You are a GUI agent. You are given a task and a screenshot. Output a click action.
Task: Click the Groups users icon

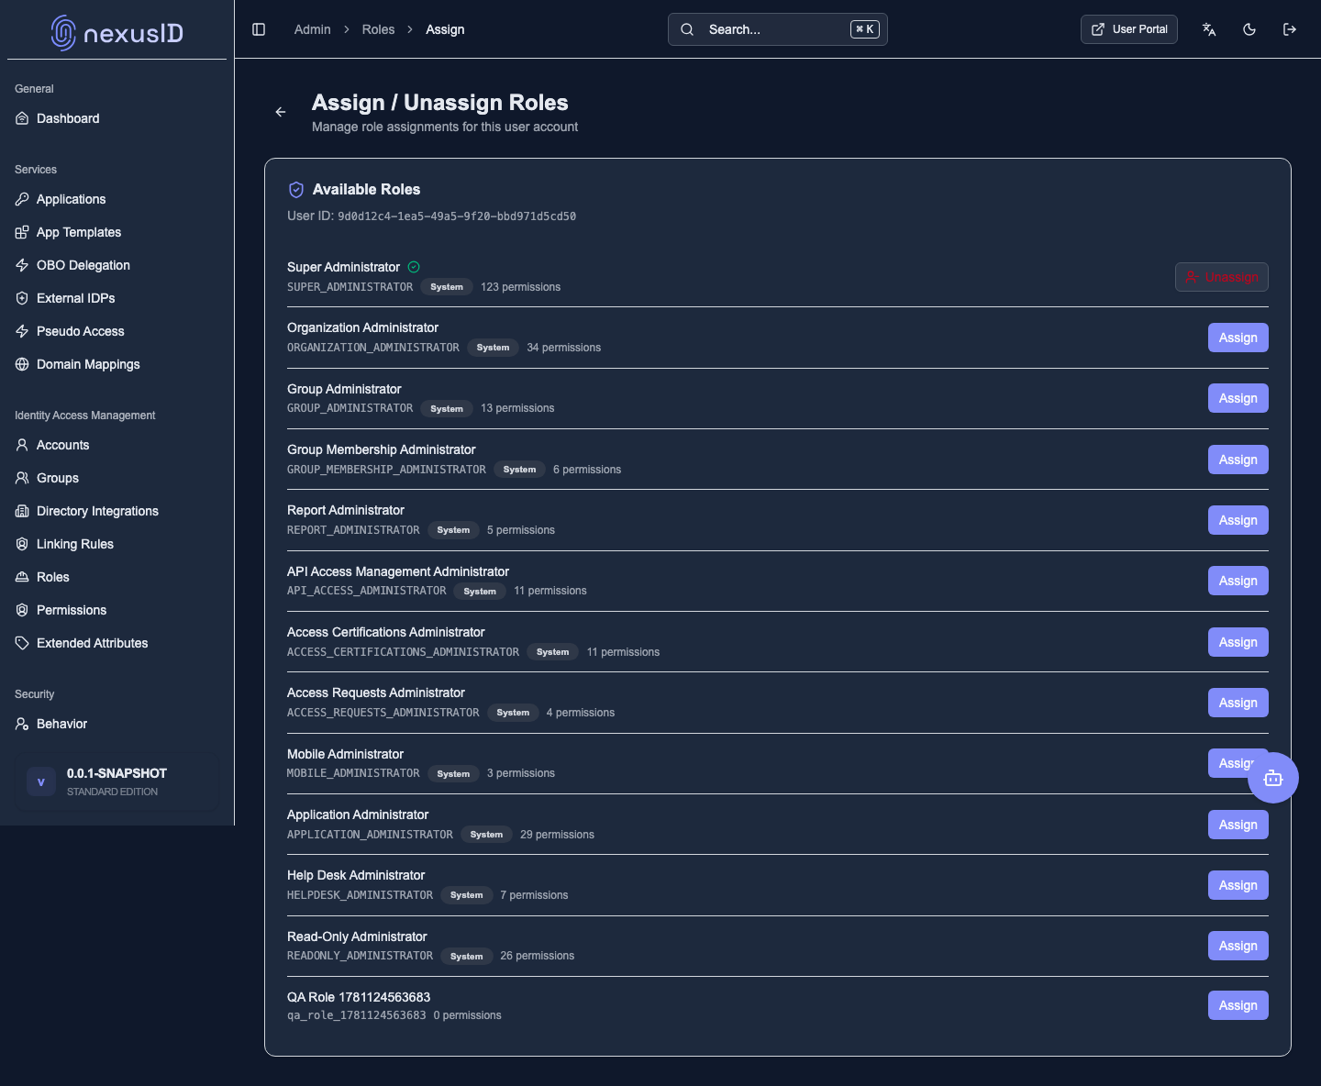tap(22, 478)
